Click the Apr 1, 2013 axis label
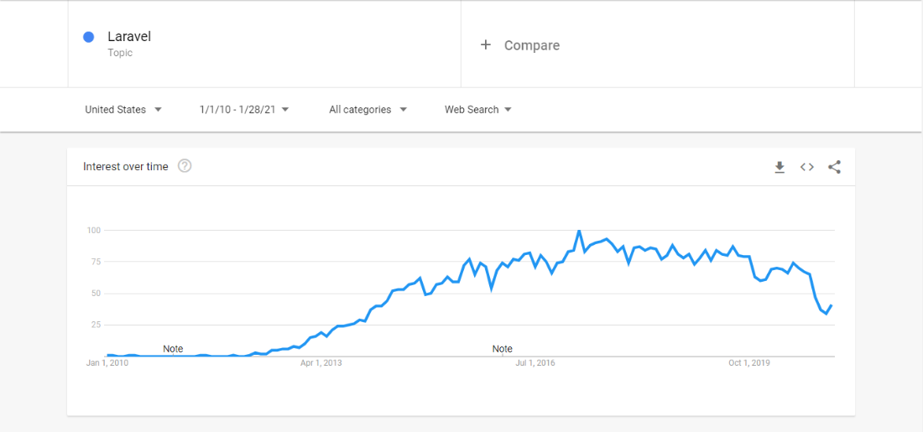Screen dimensions: 923x432 click(x=321, y=363)
